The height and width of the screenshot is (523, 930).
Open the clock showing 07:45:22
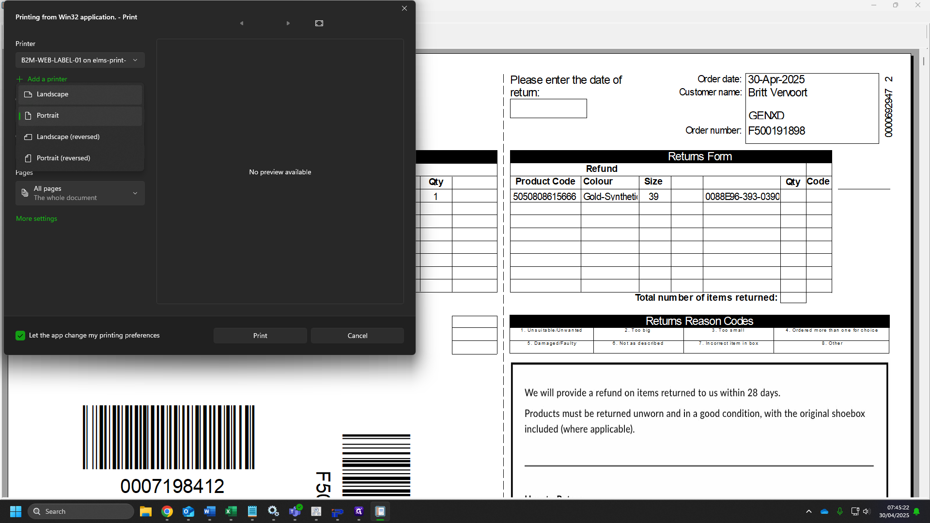point(894,511)
